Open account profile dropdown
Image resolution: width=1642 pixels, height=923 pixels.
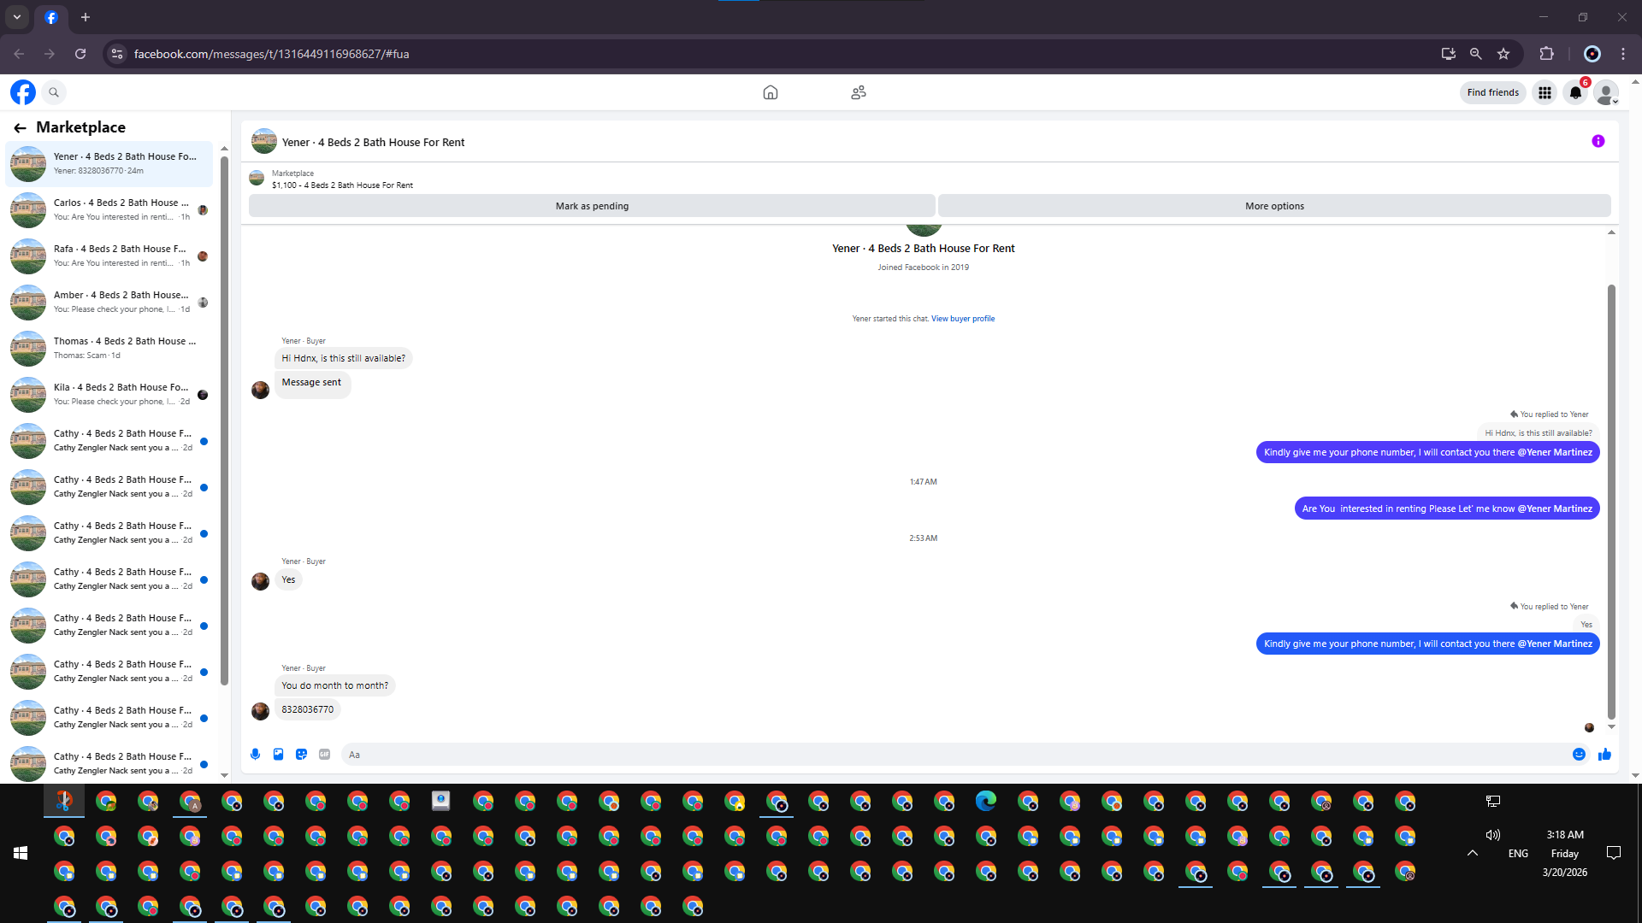[x=1606, y=92]
